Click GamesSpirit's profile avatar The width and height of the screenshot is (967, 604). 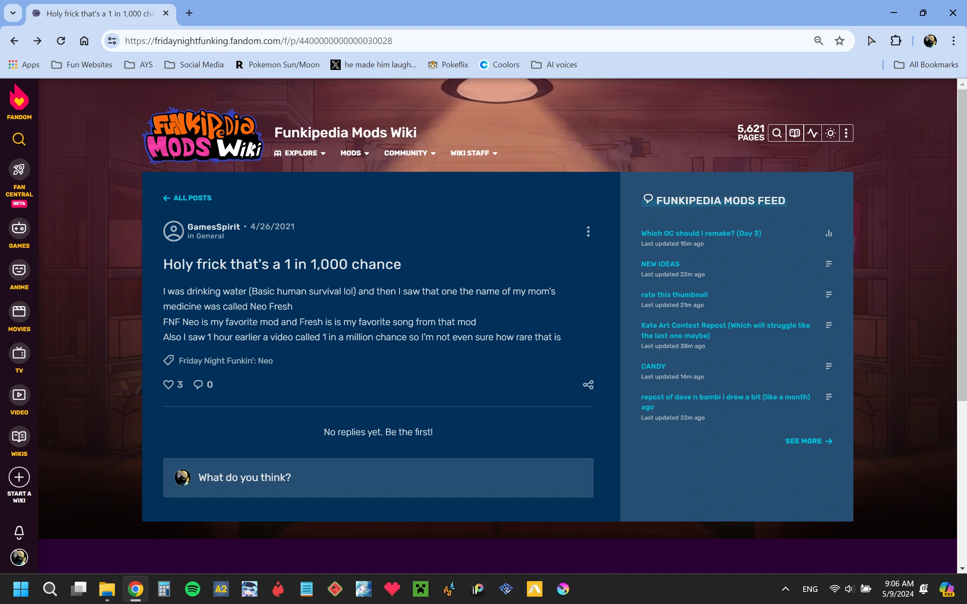(173, 231)
